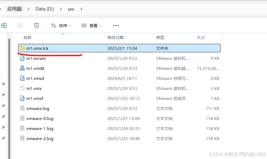Click the m1.vmsd file name
The image size is (267, 159).
coord(35,79)
